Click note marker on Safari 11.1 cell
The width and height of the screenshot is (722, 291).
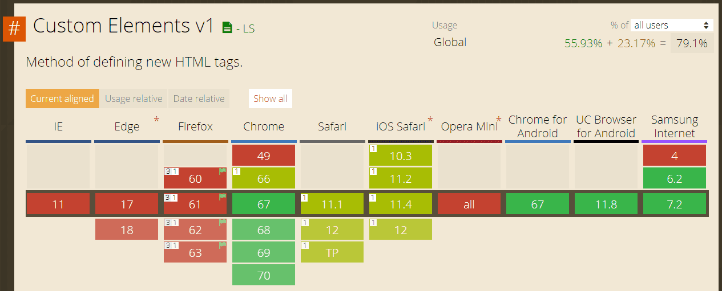(305, 198)
